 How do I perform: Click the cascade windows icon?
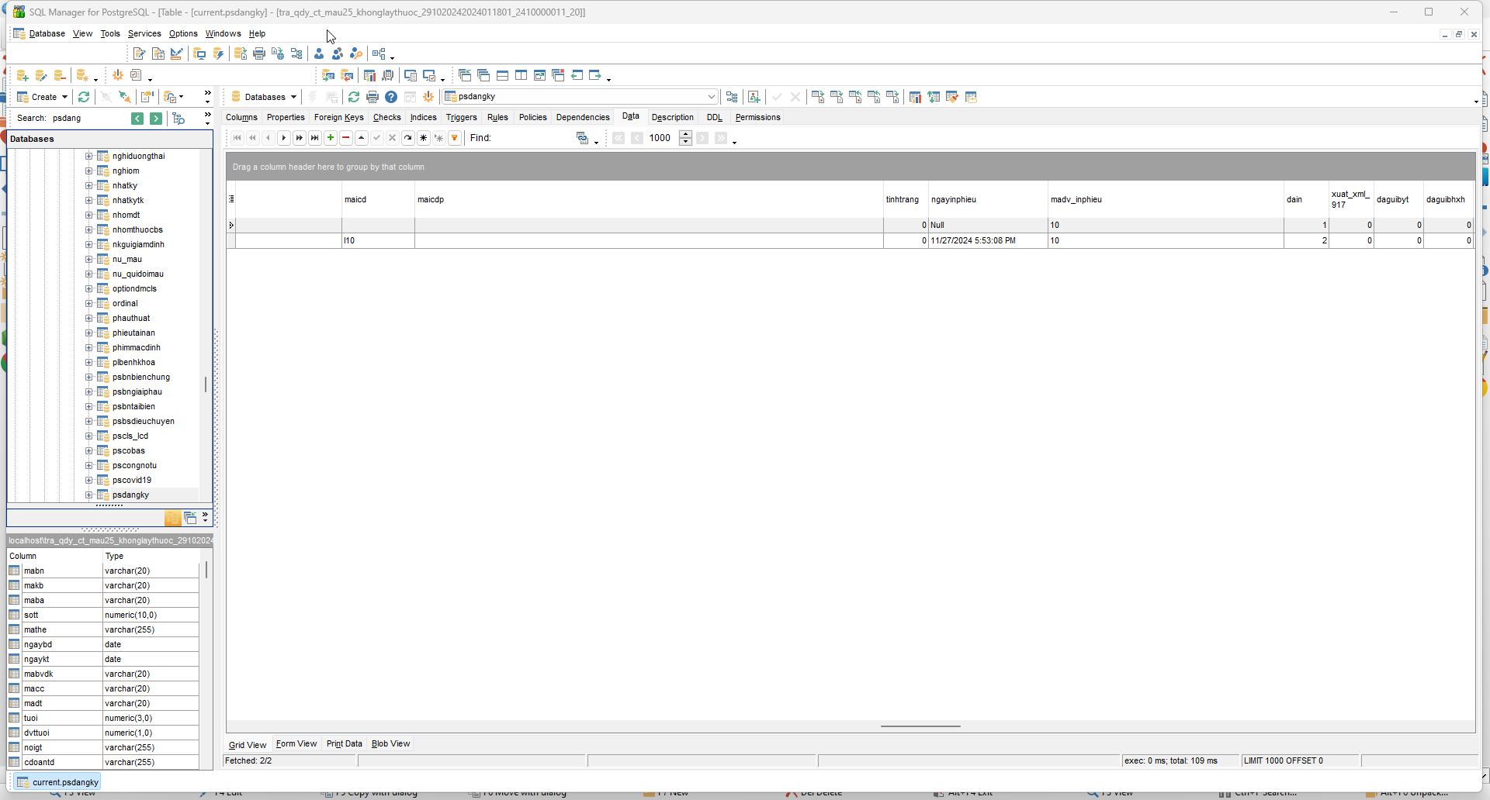pyautogui.click(x=483, y=75)
